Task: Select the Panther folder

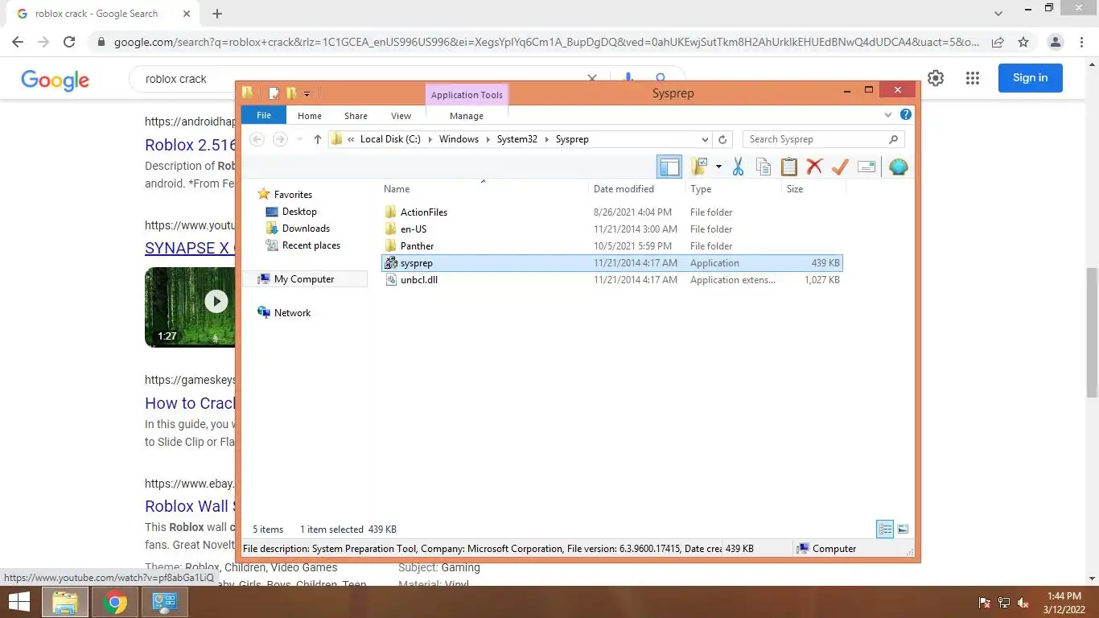Action: click(x=612, y=246)
